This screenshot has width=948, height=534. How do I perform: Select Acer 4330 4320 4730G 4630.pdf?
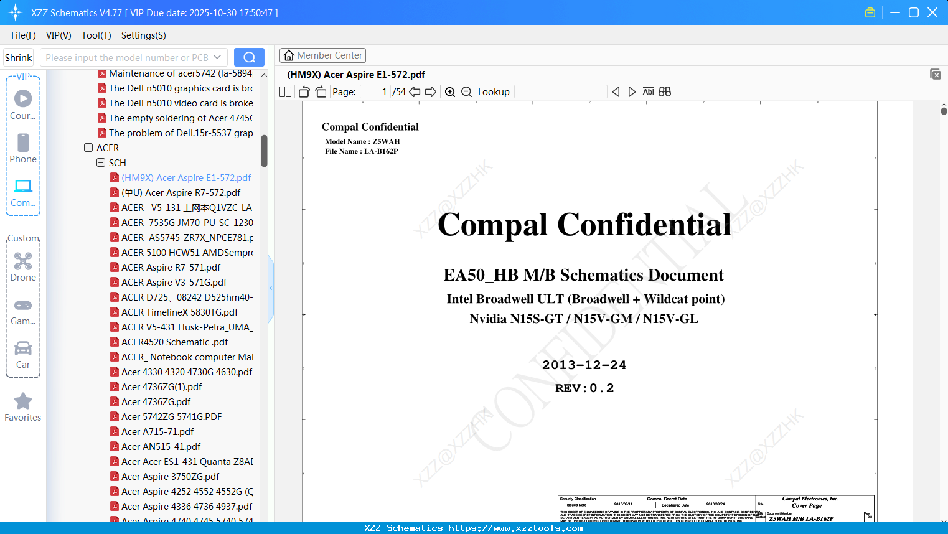pos(187,372)
